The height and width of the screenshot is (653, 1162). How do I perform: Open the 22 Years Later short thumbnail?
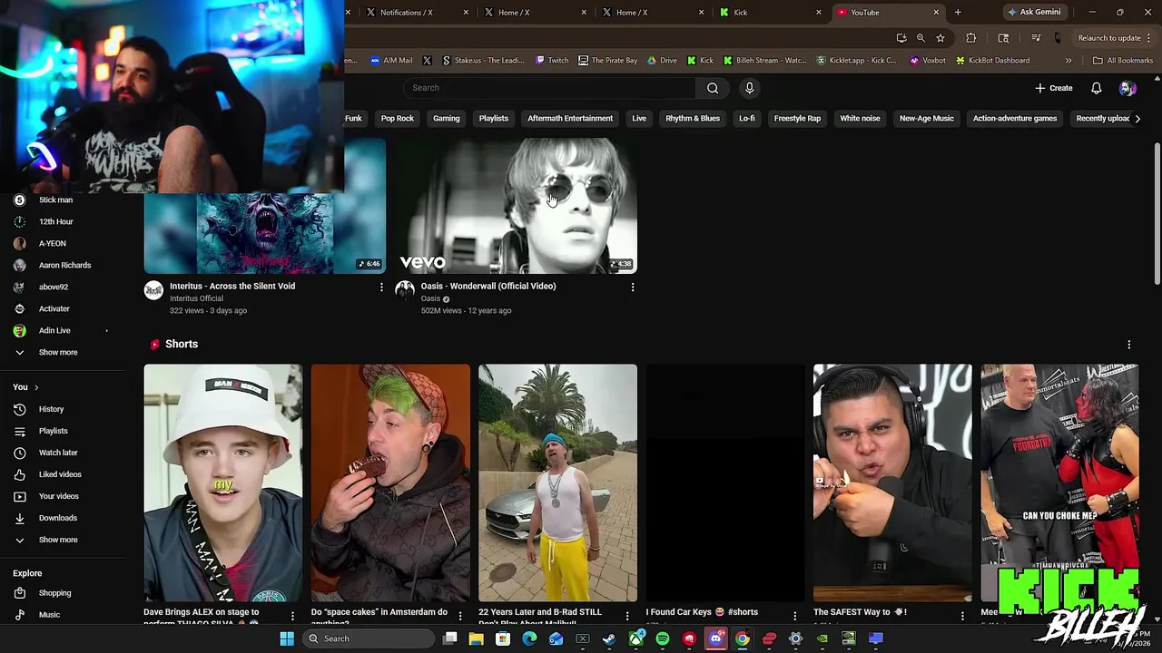click(557, 482)
